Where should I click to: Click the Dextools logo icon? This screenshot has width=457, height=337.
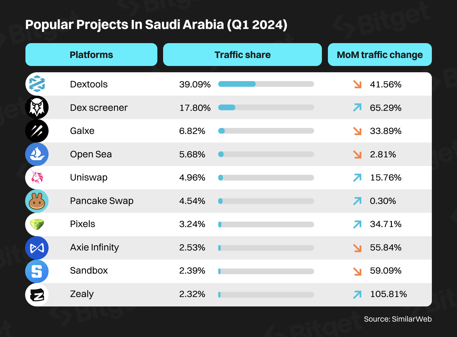coord(37,84)
